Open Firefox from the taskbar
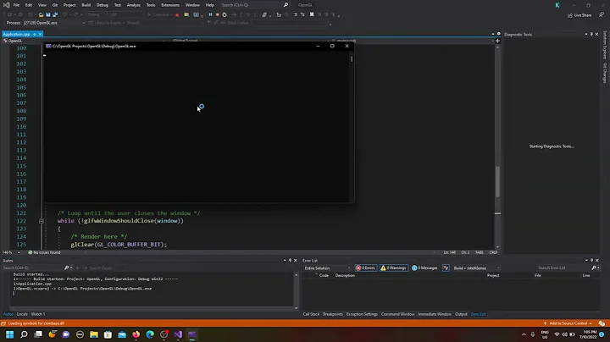 (x=136, y=334)
